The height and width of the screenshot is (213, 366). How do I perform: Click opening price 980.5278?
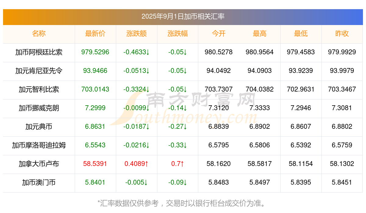pos(219,52)
